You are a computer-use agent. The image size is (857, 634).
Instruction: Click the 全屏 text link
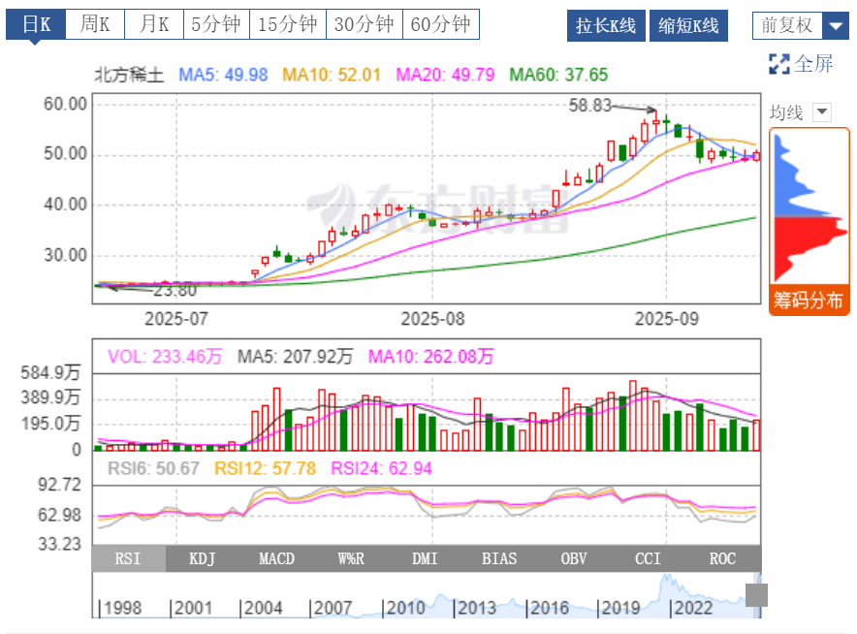pyautogui.click(x=813, y=64)
